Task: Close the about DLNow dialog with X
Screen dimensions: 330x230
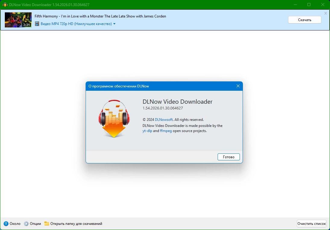Action: click(238, 86)
